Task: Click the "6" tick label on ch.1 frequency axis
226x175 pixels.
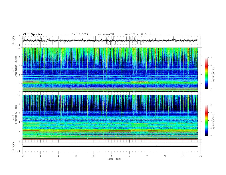Action: click(20, 65)
